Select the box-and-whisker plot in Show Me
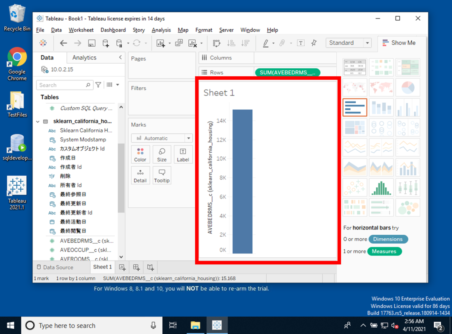Screen dimensions: 452x334 408,187
